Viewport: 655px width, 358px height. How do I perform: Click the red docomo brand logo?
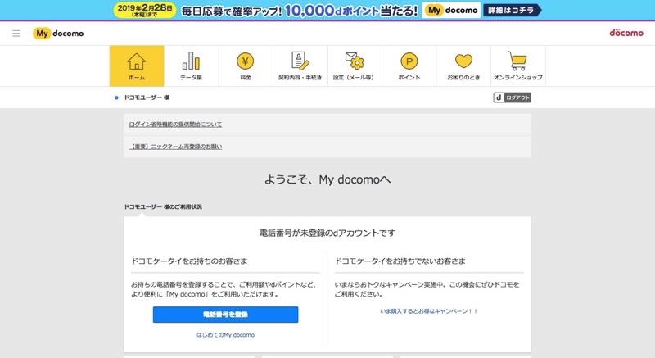point(626,33)
